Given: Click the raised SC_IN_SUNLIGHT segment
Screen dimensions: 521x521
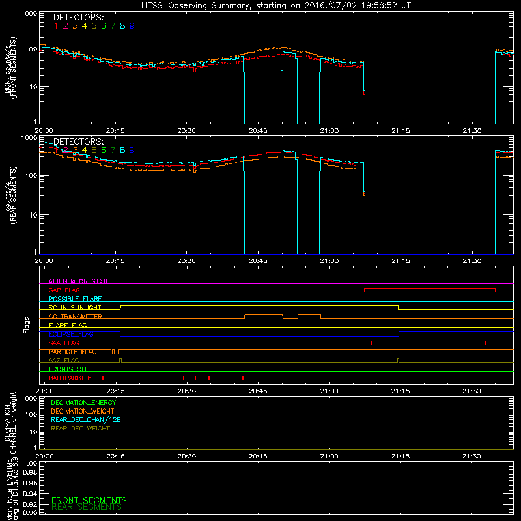Looking at the screenshot, I should click(x=259, y=305).
